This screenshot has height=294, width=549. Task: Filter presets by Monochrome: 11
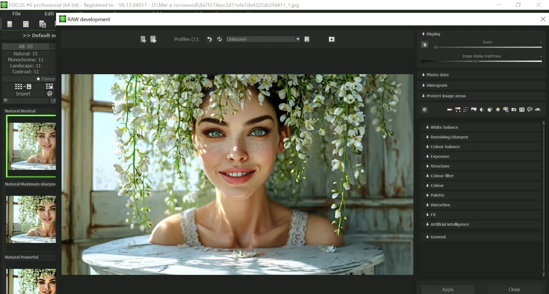tap(26, 60)
